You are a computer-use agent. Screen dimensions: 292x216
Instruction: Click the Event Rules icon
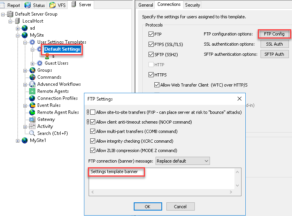32,105
